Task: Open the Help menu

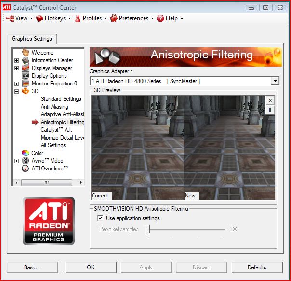Action: tap(172, 18)
